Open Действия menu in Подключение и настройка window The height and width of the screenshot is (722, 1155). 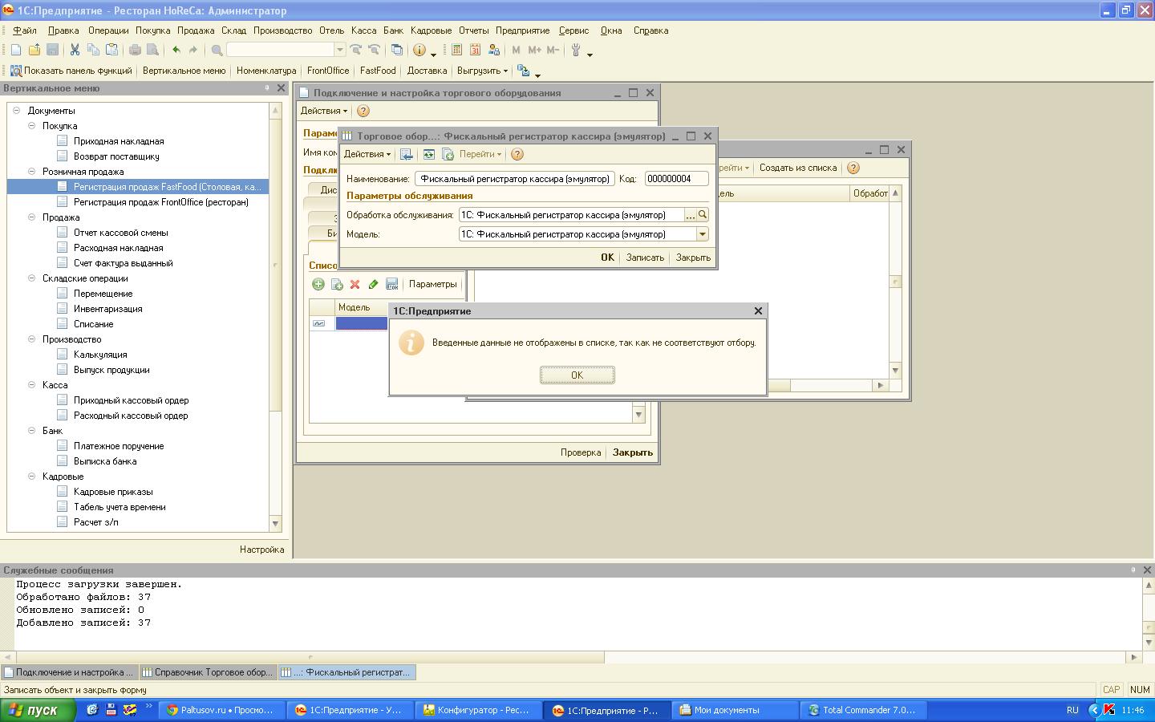(323, 111)
